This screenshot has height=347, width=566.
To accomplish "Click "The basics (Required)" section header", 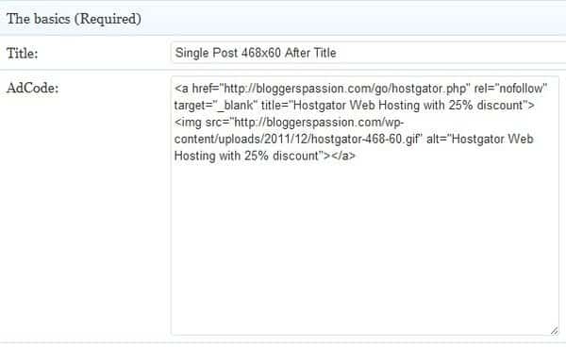I will point(74,19).
